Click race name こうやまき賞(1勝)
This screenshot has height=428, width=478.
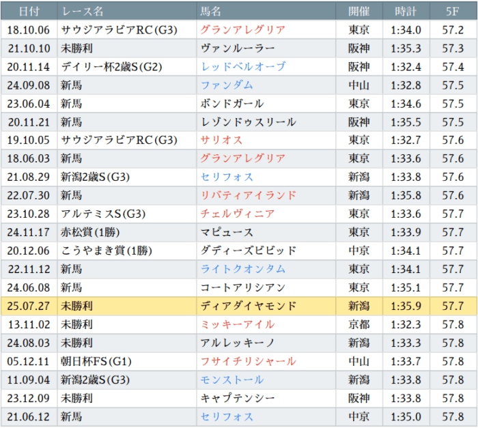(107, 251)
